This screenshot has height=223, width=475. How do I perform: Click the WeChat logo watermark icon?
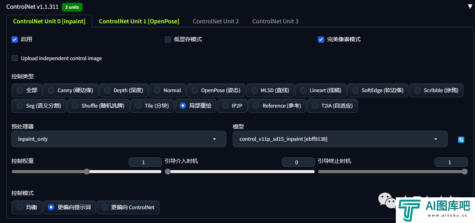point(387,200)
